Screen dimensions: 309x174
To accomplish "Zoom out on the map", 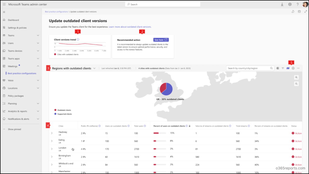I will point(296,84).
